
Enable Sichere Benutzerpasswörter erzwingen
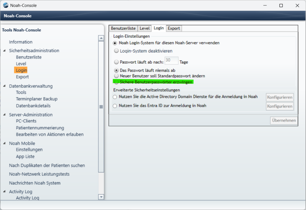coord(116,82)
